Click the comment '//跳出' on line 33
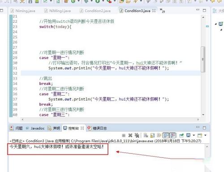Screen dimensions: 224x172 [46, 79]
